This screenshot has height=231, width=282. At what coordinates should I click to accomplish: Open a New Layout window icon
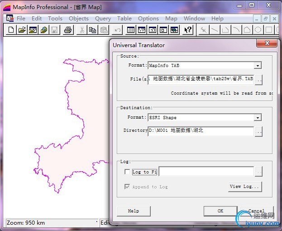[163, 30]
